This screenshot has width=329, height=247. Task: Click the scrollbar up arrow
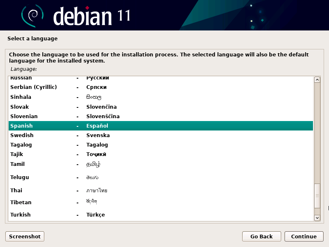[x=317, y=80]
